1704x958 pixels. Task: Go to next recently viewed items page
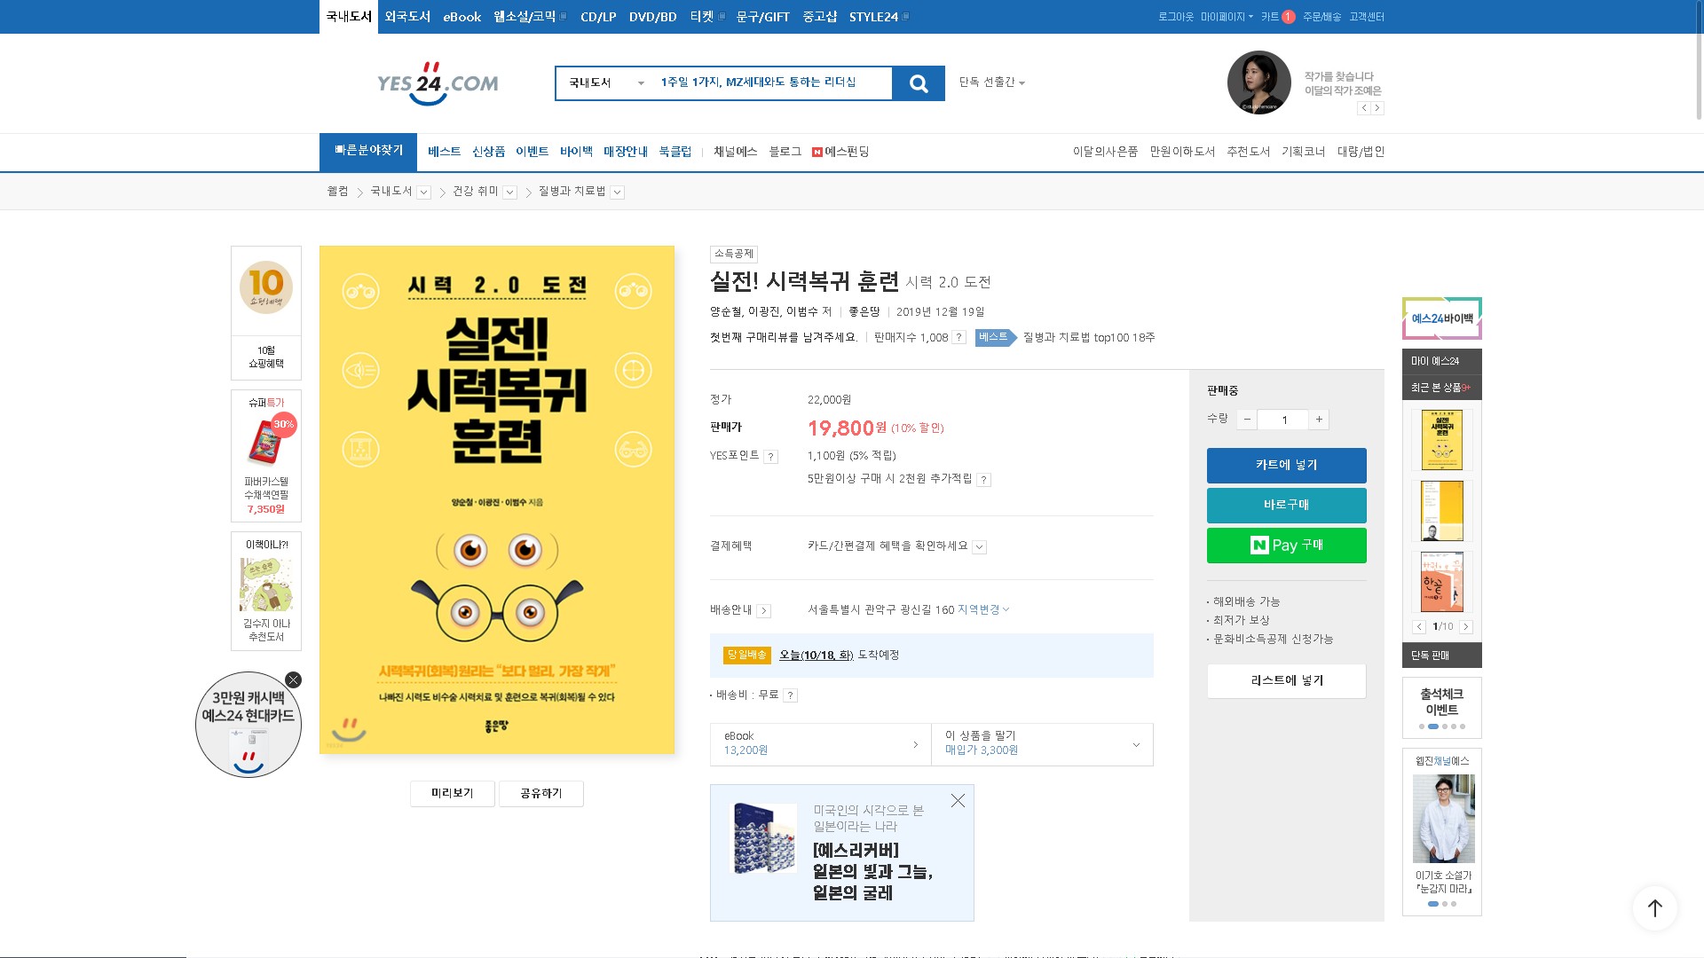coord(1465,627)
